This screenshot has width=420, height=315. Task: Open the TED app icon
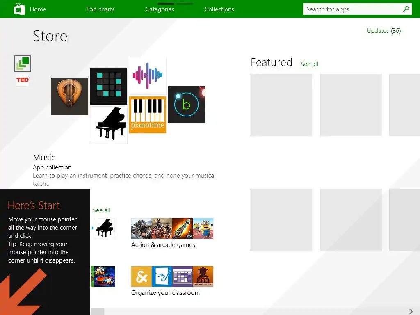[23, 80]
